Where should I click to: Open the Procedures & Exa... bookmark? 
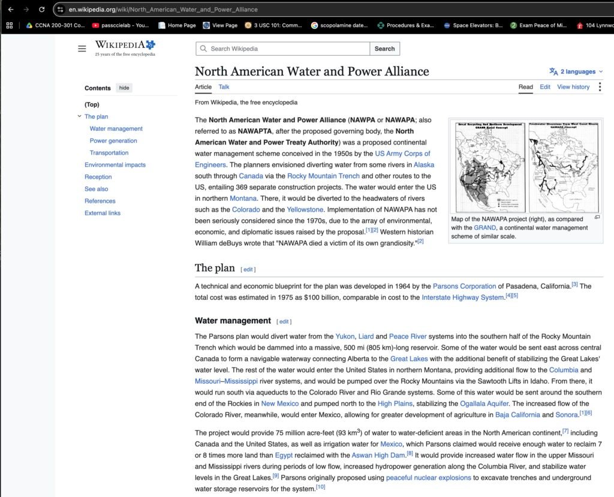point(406,25)
